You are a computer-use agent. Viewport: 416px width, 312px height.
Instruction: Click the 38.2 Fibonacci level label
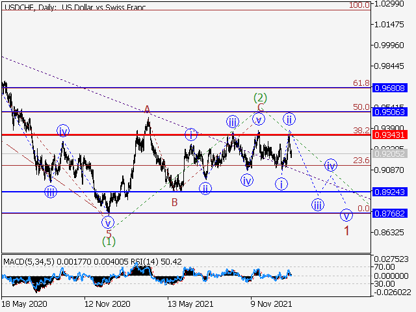coord(361,130)
